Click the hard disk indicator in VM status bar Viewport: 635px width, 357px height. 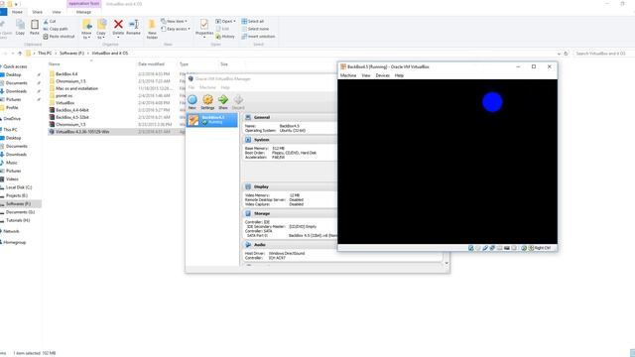pos(471,248)
